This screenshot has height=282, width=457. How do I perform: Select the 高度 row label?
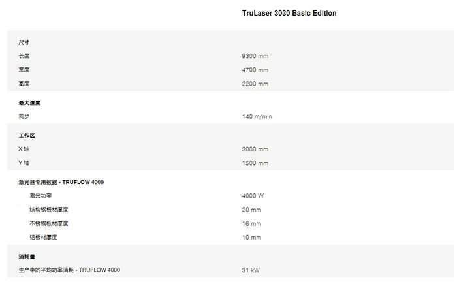tap(24, 84)
